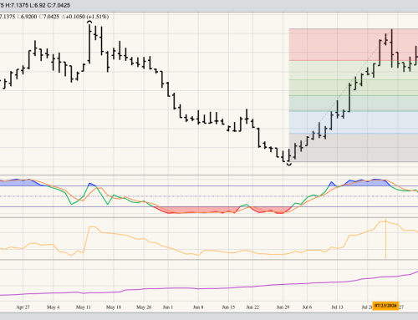Click the arc marker below the June low bar
The height and width of the screenshot is (320, 418).
[289, 164]
